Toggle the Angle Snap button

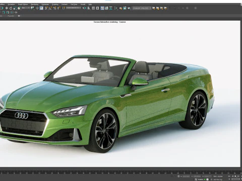[50, 8]
